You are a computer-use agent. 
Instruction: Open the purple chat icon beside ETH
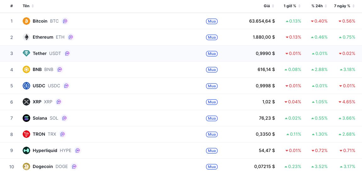coord(71,37)
